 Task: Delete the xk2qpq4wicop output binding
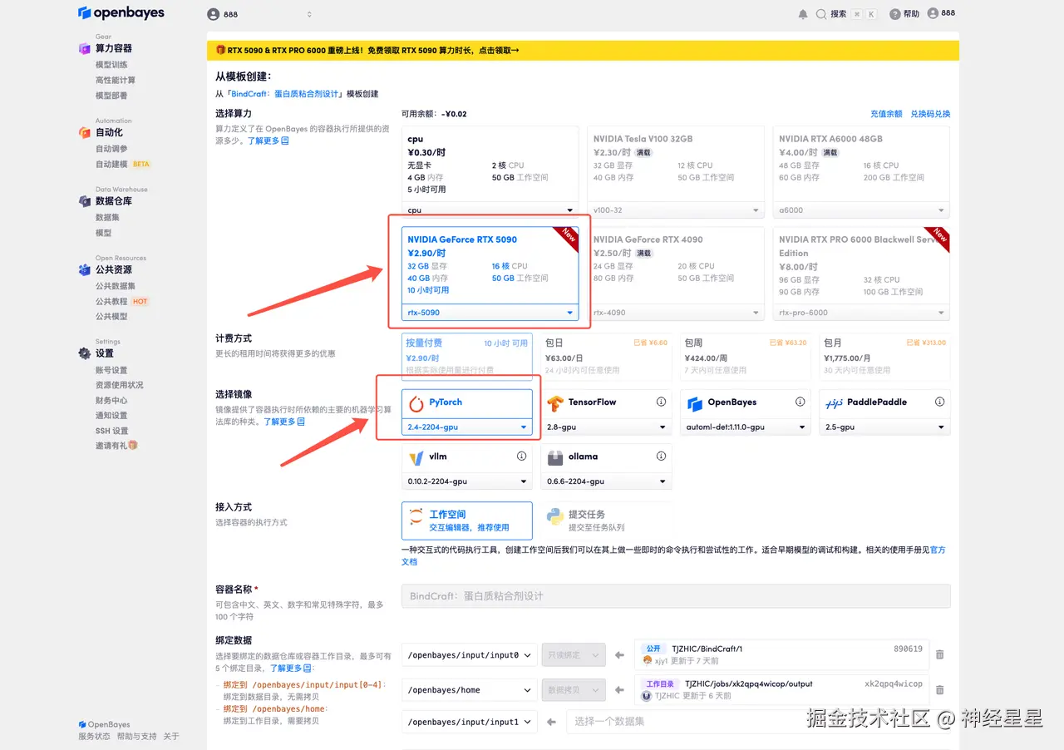[x=940, y=689]
